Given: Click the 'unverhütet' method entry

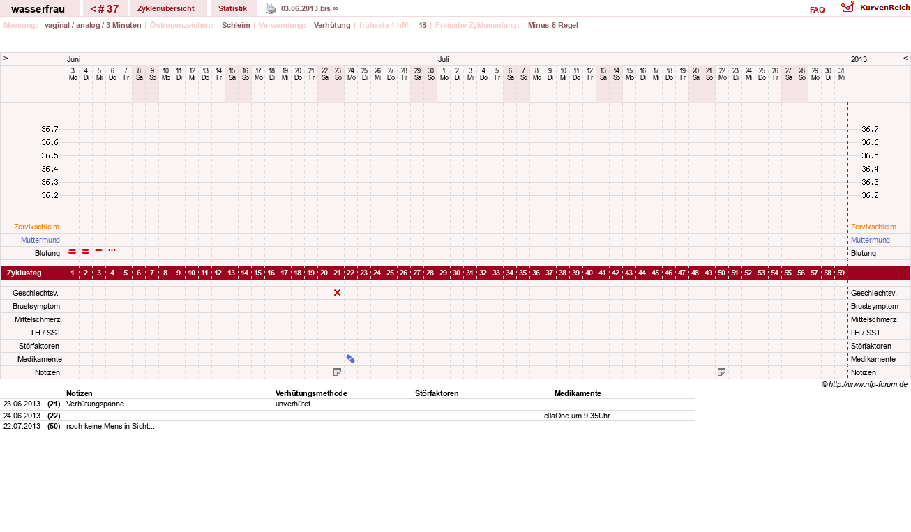Looking at the screenshot, I should point(293,404).
